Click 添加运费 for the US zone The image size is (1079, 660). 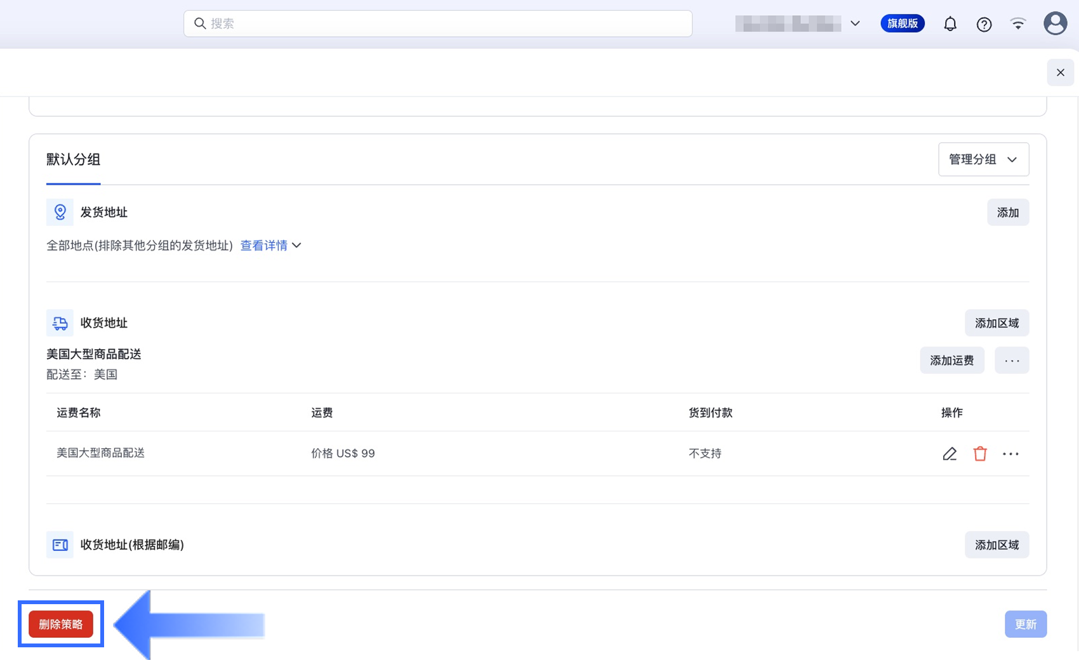pyautogui.click(x=952, y=360)
